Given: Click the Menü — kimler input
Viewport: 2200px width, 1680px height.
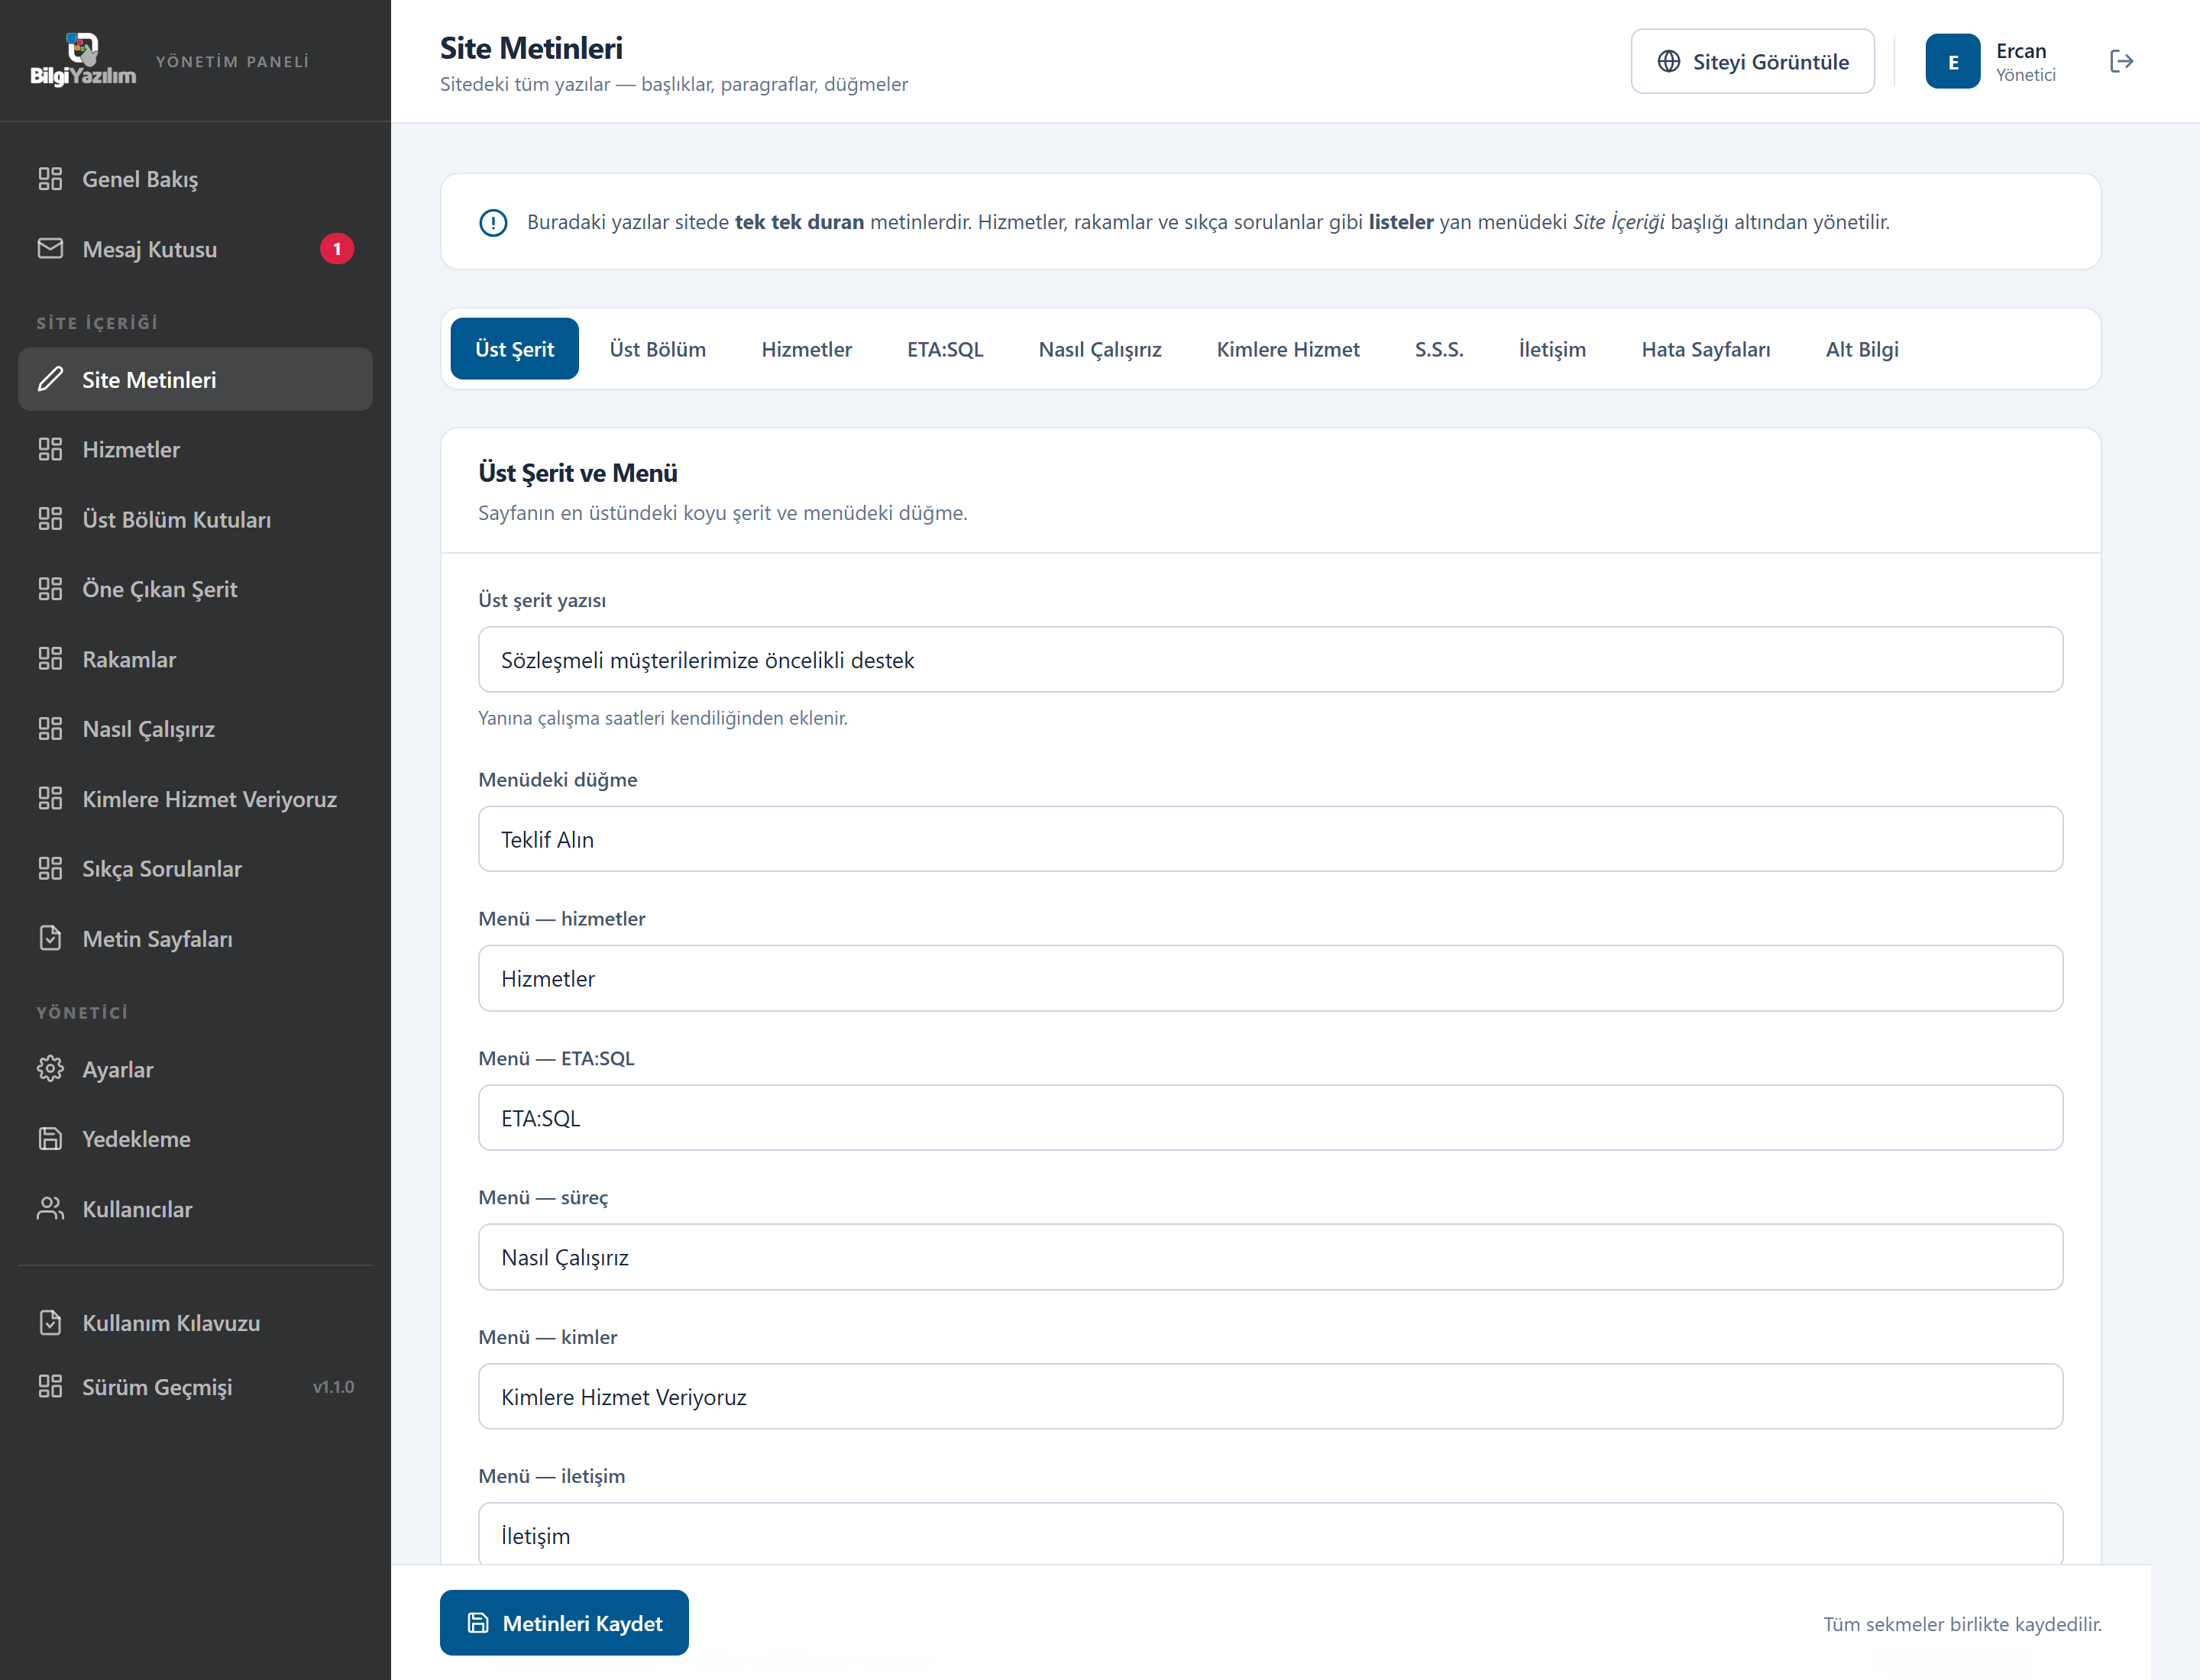Looking at the screenshot, I should coord(1270,1397).
